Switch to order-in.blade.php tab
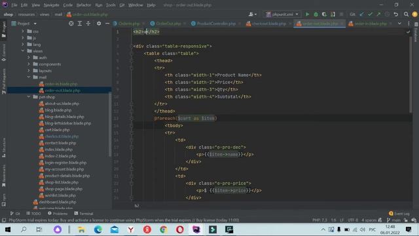 pos(370,24)
